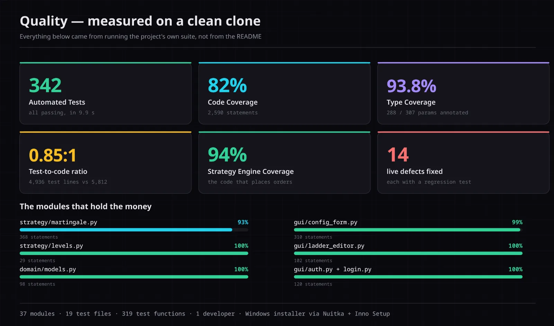Click the 99% value for config_form.py

517,222
